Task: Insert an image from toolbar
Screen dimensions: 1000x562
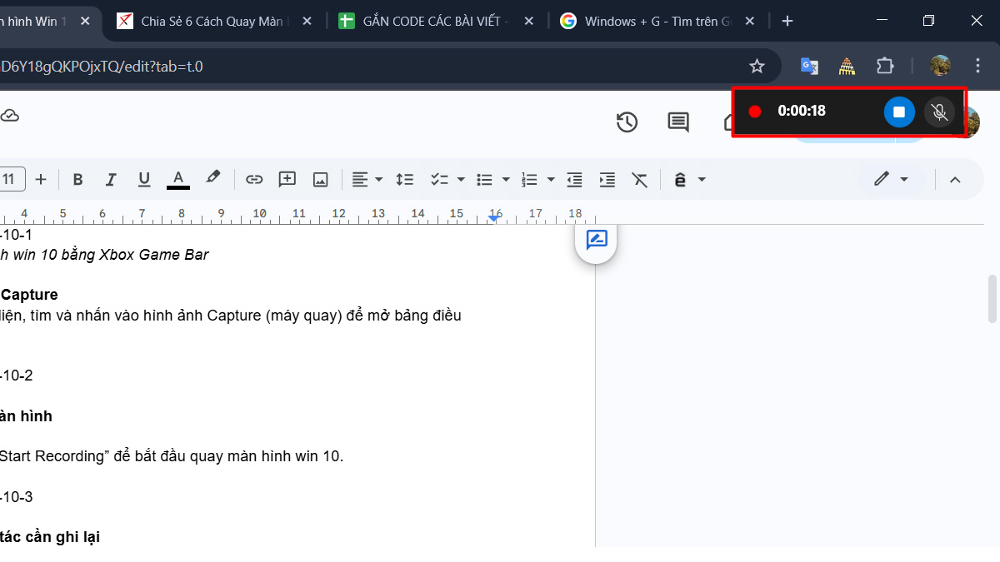Action: pos(321,179)
